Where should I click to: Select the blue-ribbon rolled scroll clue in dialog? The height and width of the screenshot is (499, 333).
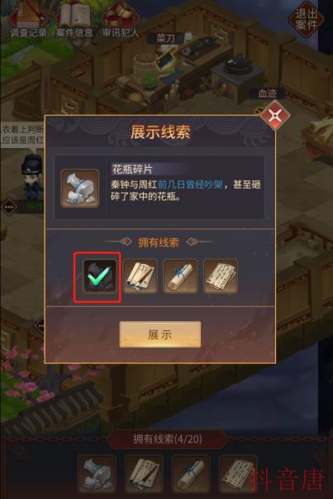[x=180, y=276]
